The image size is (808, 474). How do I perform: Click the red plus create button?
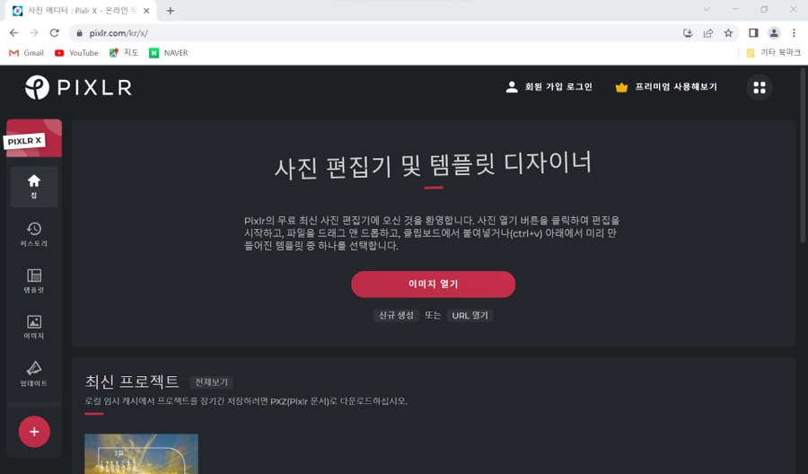point(34,432)
